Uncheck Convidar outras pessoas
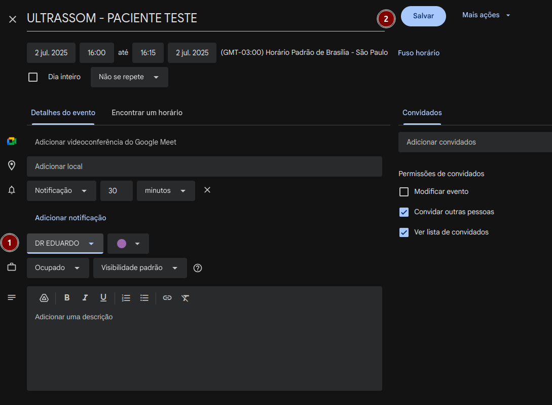552x405 pixels. coord(404,212)
